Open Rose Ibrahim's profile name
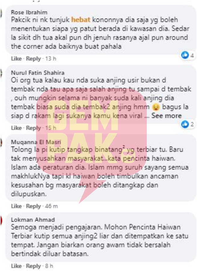The height and width of the screenshot is (271, 197). 29,12
